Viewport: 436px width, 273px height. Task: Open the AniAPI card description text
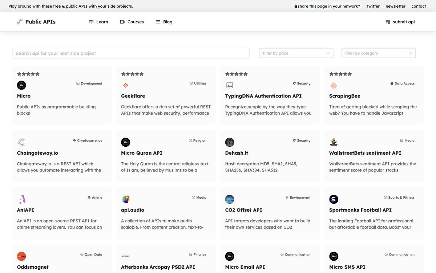(x=60, y=224)
